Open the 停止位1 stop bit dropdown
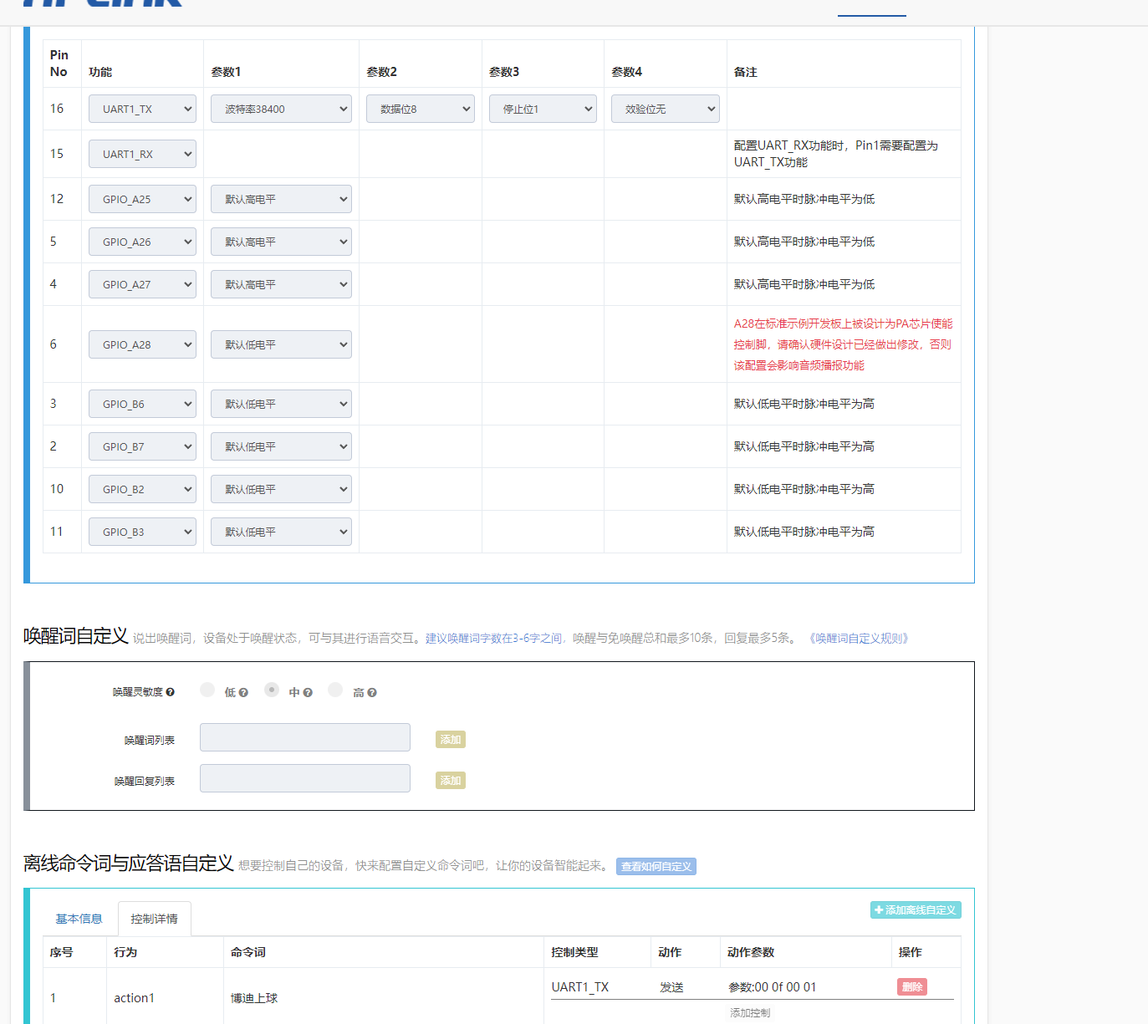The height and width of the screenshot is (1024, 1148). point(543,109)
